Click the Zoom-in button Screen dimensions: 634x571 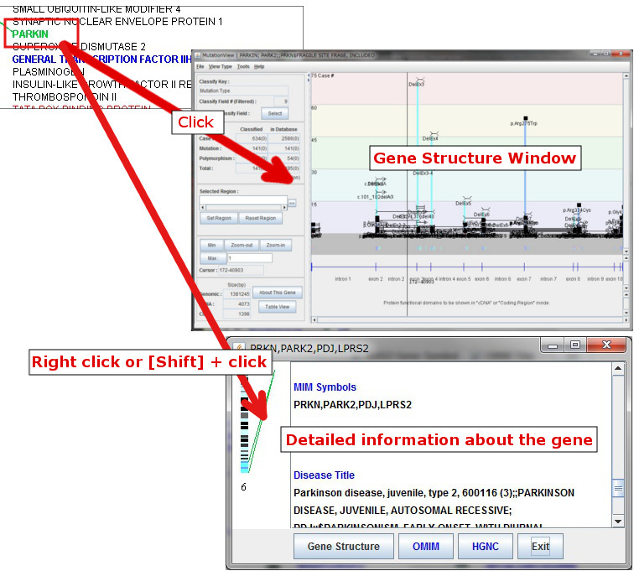coord(275,246)
